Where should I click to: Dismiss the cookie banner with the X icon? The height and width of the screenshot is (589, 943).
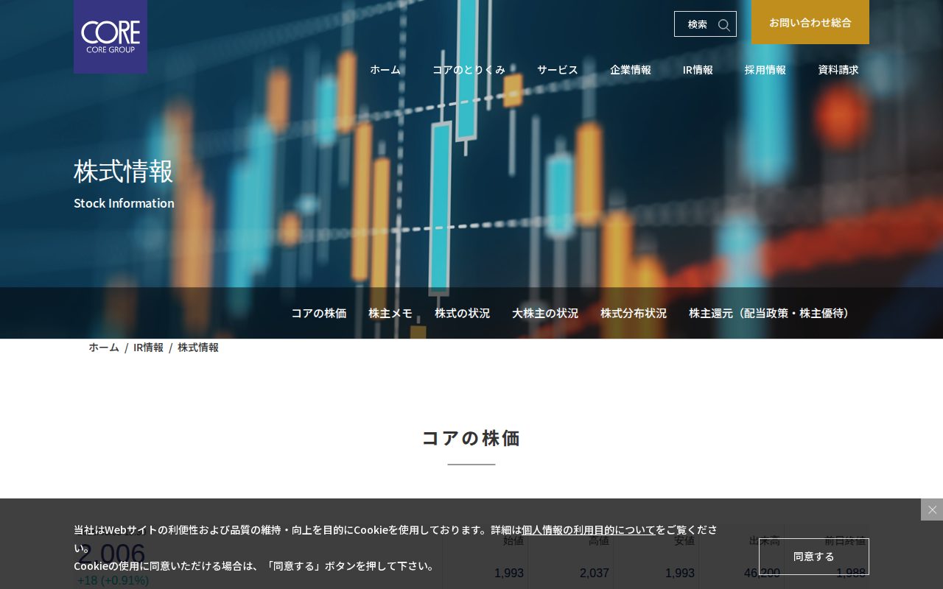point(932,509)
